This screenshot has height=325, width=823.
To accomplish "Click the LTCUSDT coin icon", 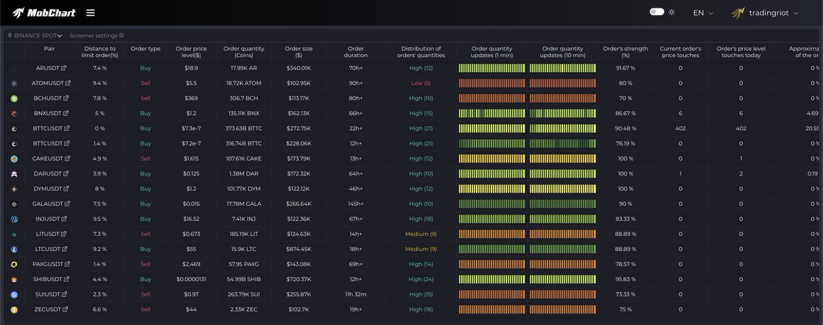I will (14, 249).
